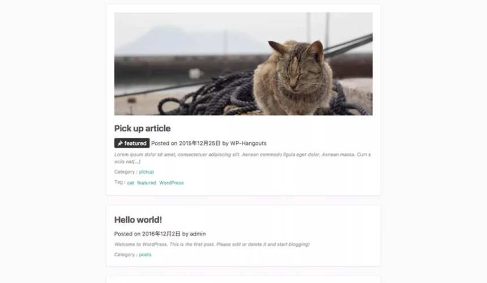The height and width of the screenshot is (283, 487).
Task: Open the cat featured image
Action: pyautogui.click(x=243, y=64)
